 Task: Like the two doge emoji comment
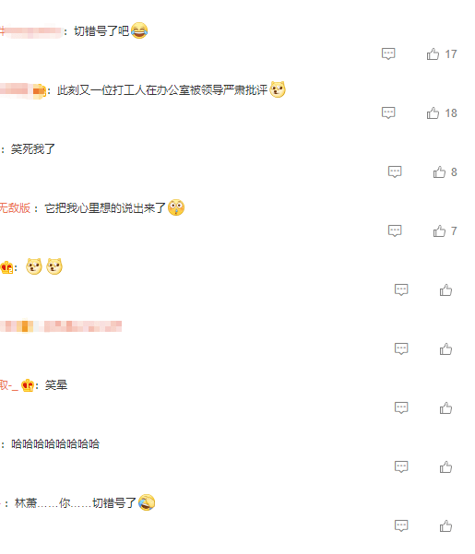(x=445, y=290)
